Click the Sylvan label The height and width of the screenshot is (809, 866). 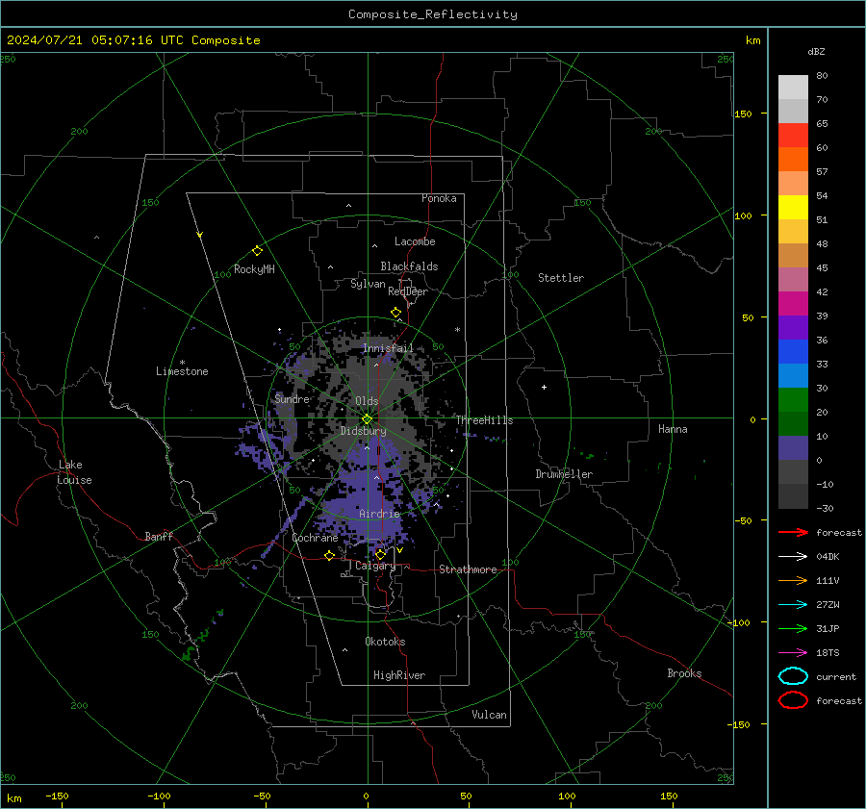pos(368,284)
